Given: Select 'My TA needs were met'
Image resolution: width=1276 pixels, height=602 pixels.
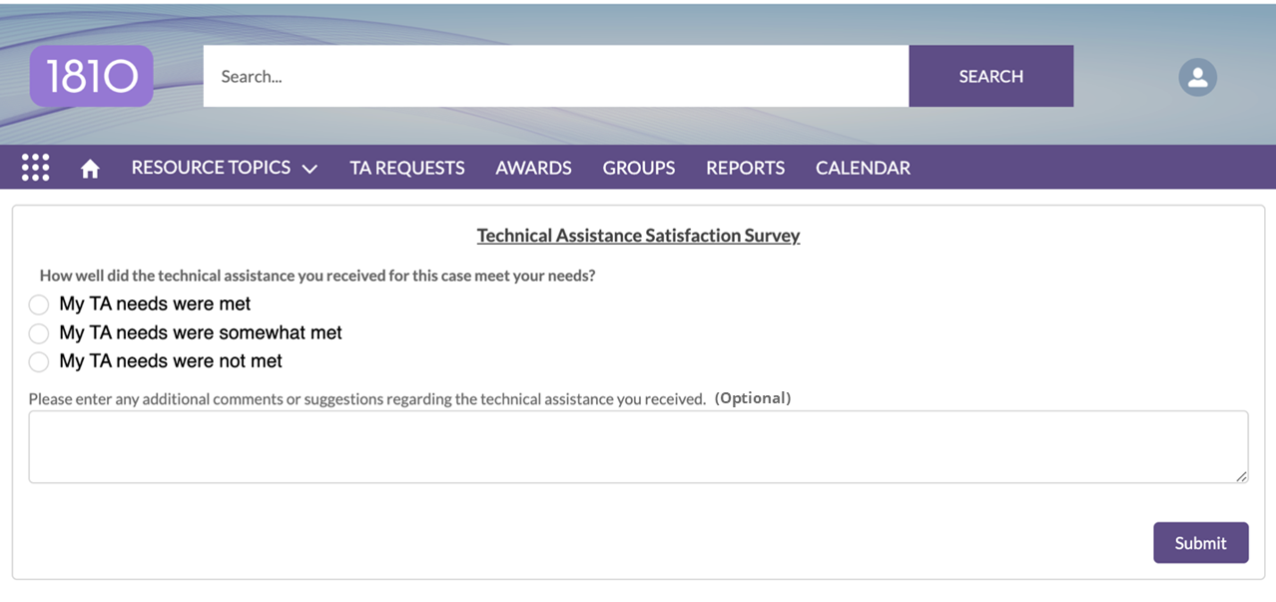Looking at the screenshot, I should pyautogui.click(x=39, y=304).
